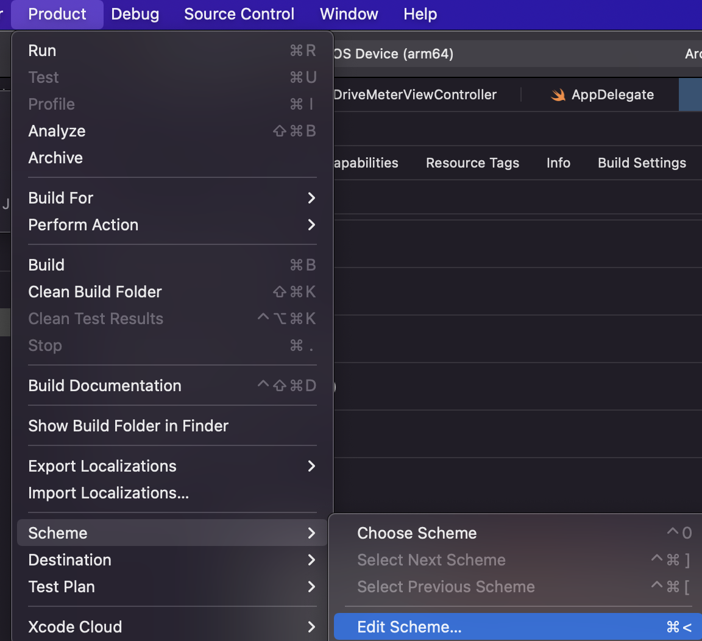Open the Window menu
The height and width of the screenshot is (641, 702).
349,15
